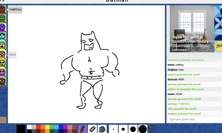The height and width of the screenshot is (133, 222).
Task: Pick the orange color swatch
Action: pos(43,127)
